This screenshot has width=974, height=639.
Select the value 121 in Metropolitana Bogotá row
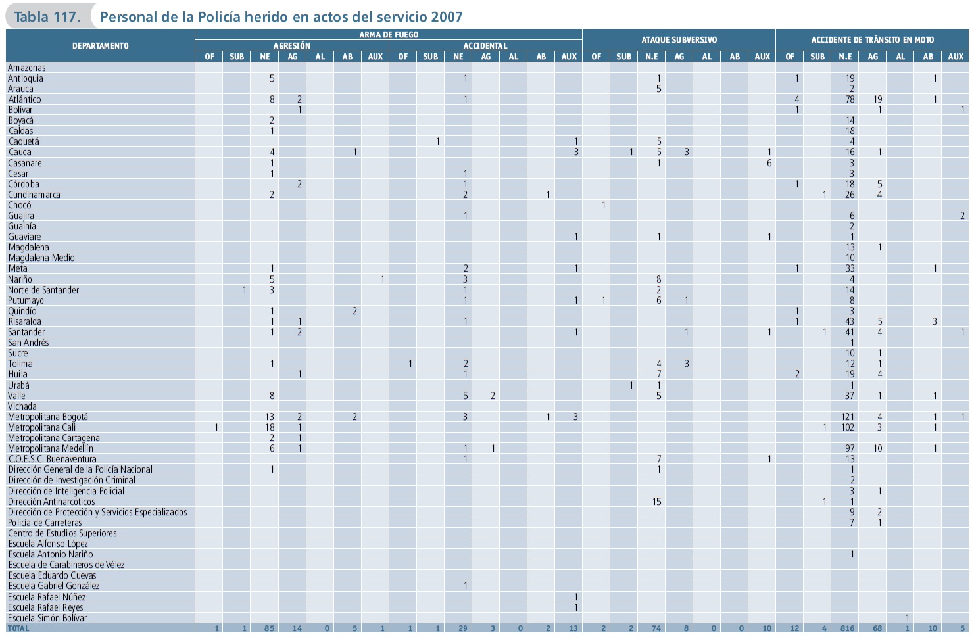847,417
